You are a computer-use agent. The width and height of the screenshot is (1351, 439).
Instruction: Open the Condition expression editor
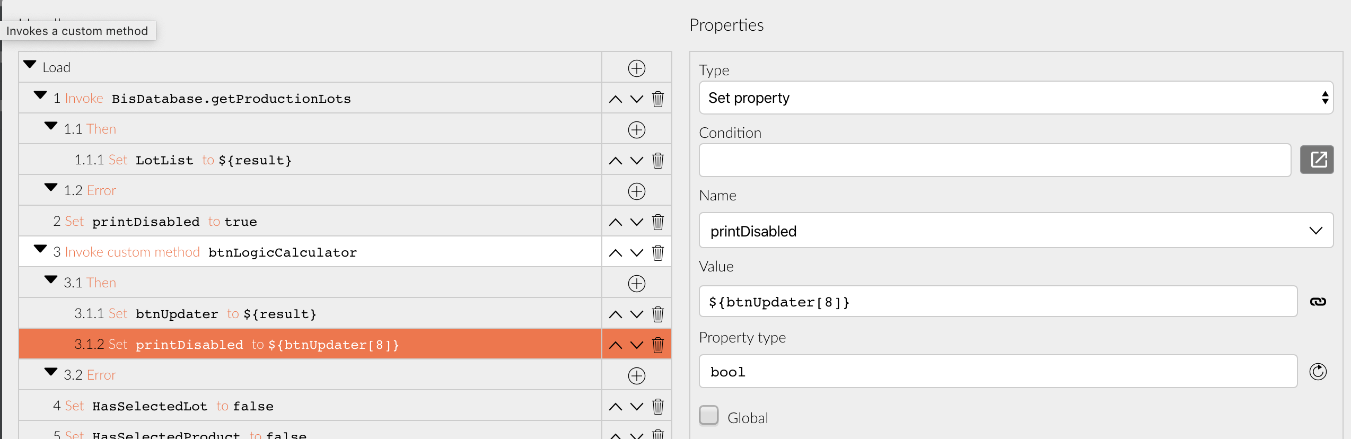1317,160
